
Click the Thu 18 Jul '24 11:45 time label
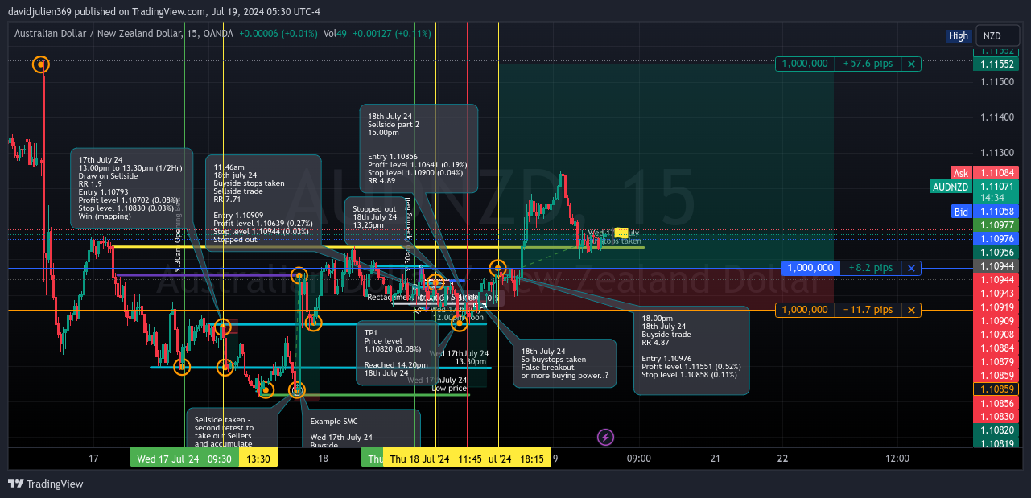[436, 459]
